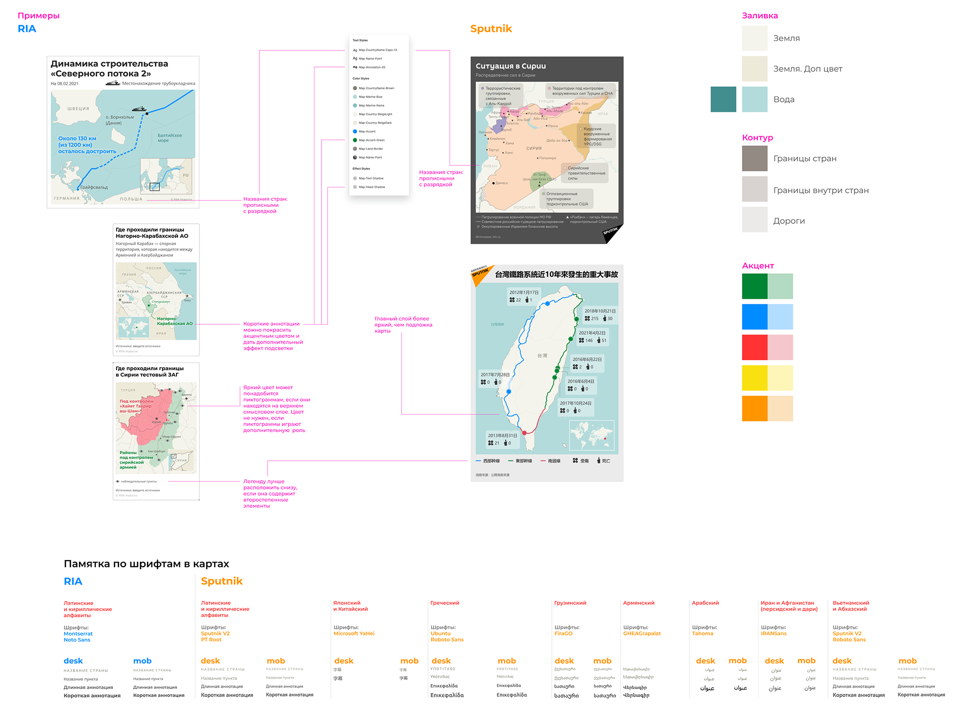Pick the Map-CountryName-Brown color style dot
Viewport: 960px width, 720px height.
point(355,88)
